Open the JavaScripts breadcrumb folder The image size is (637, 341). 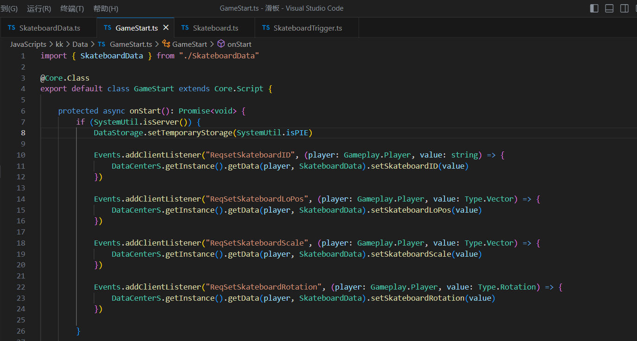[28, 44]
